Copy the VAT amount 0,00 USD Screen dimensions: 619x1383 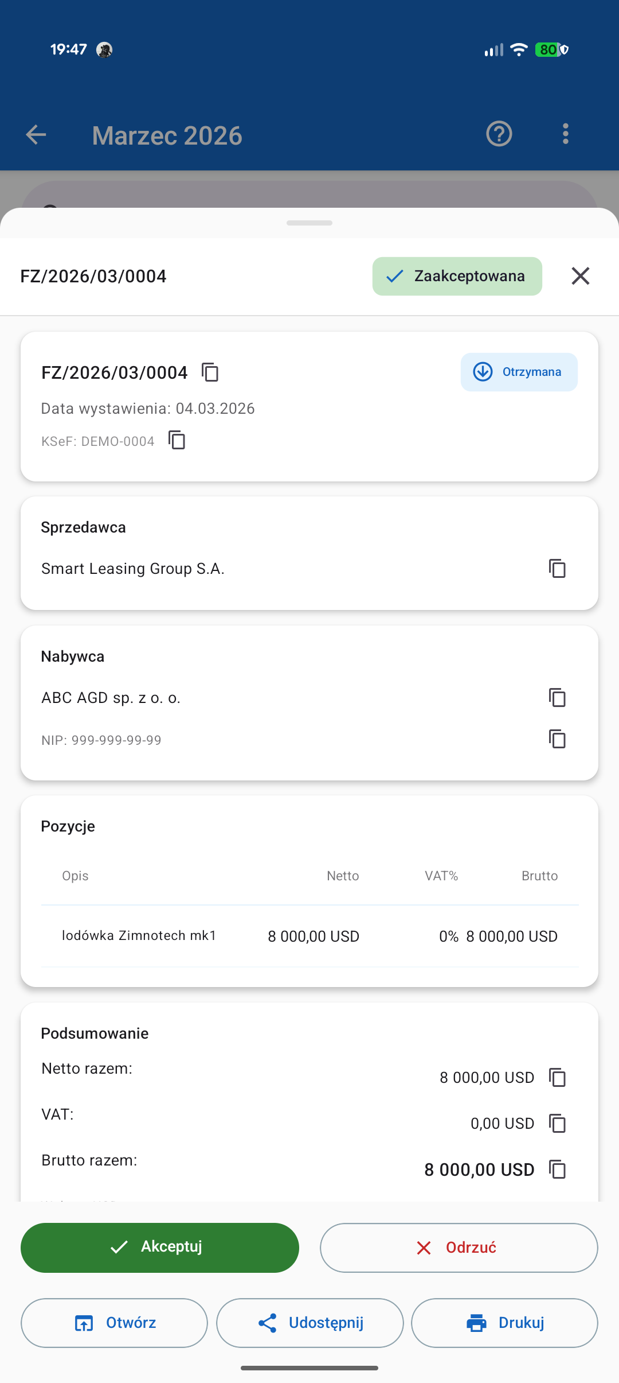(x=557, y=1124)
